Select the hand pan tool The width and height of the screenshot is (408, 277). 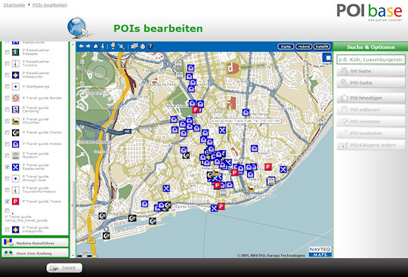pyautogui.click(x=113, y=46)
